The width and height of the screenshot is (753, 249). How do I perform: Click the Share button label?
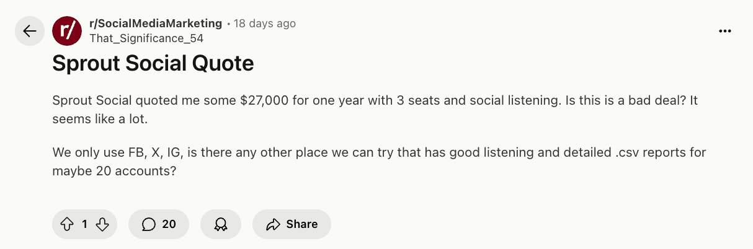pyautogui.click(x=302, y=224)
